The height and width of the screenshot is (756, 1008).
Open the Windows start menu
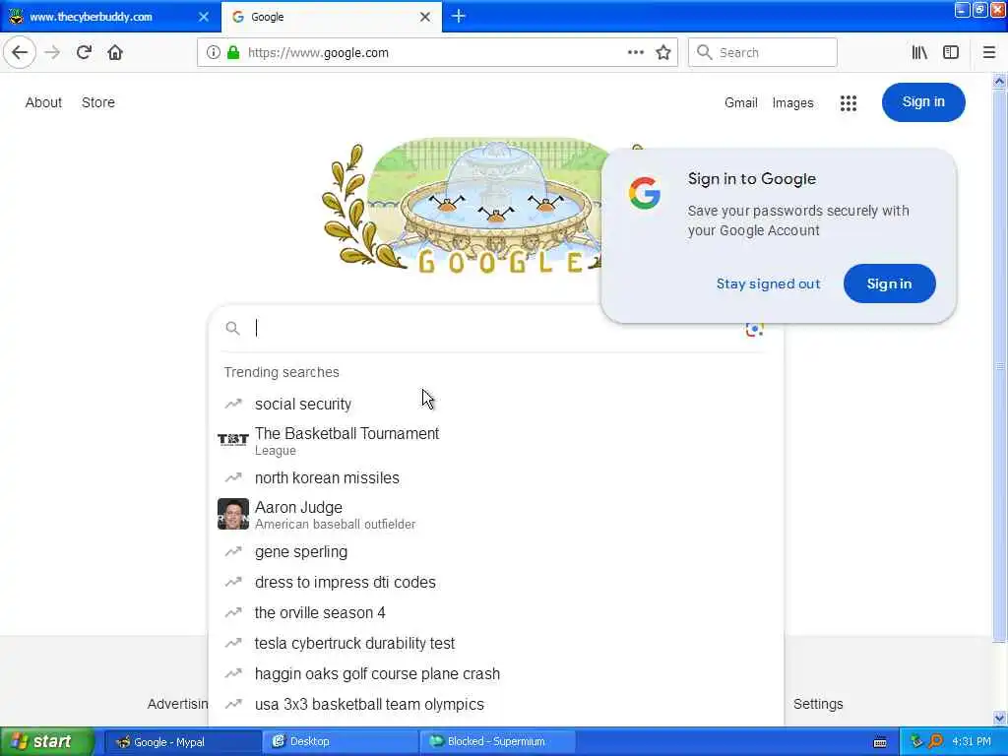[x=46, y=741]
